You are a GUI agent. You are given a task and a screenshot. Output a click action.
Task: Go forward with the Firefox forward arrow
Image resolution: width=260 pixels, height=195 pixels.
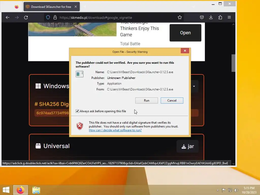coord(17,18)
